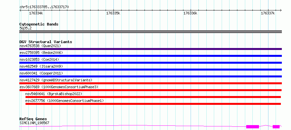Click the gray 5q35.2 cytogenetic band bar

[x=150, y=32]
